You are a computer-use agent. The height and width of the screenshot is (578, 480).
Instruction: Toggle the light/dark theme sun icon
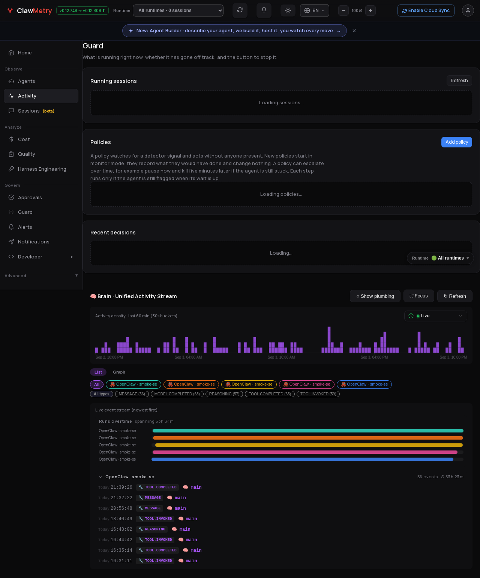[288, 11]
